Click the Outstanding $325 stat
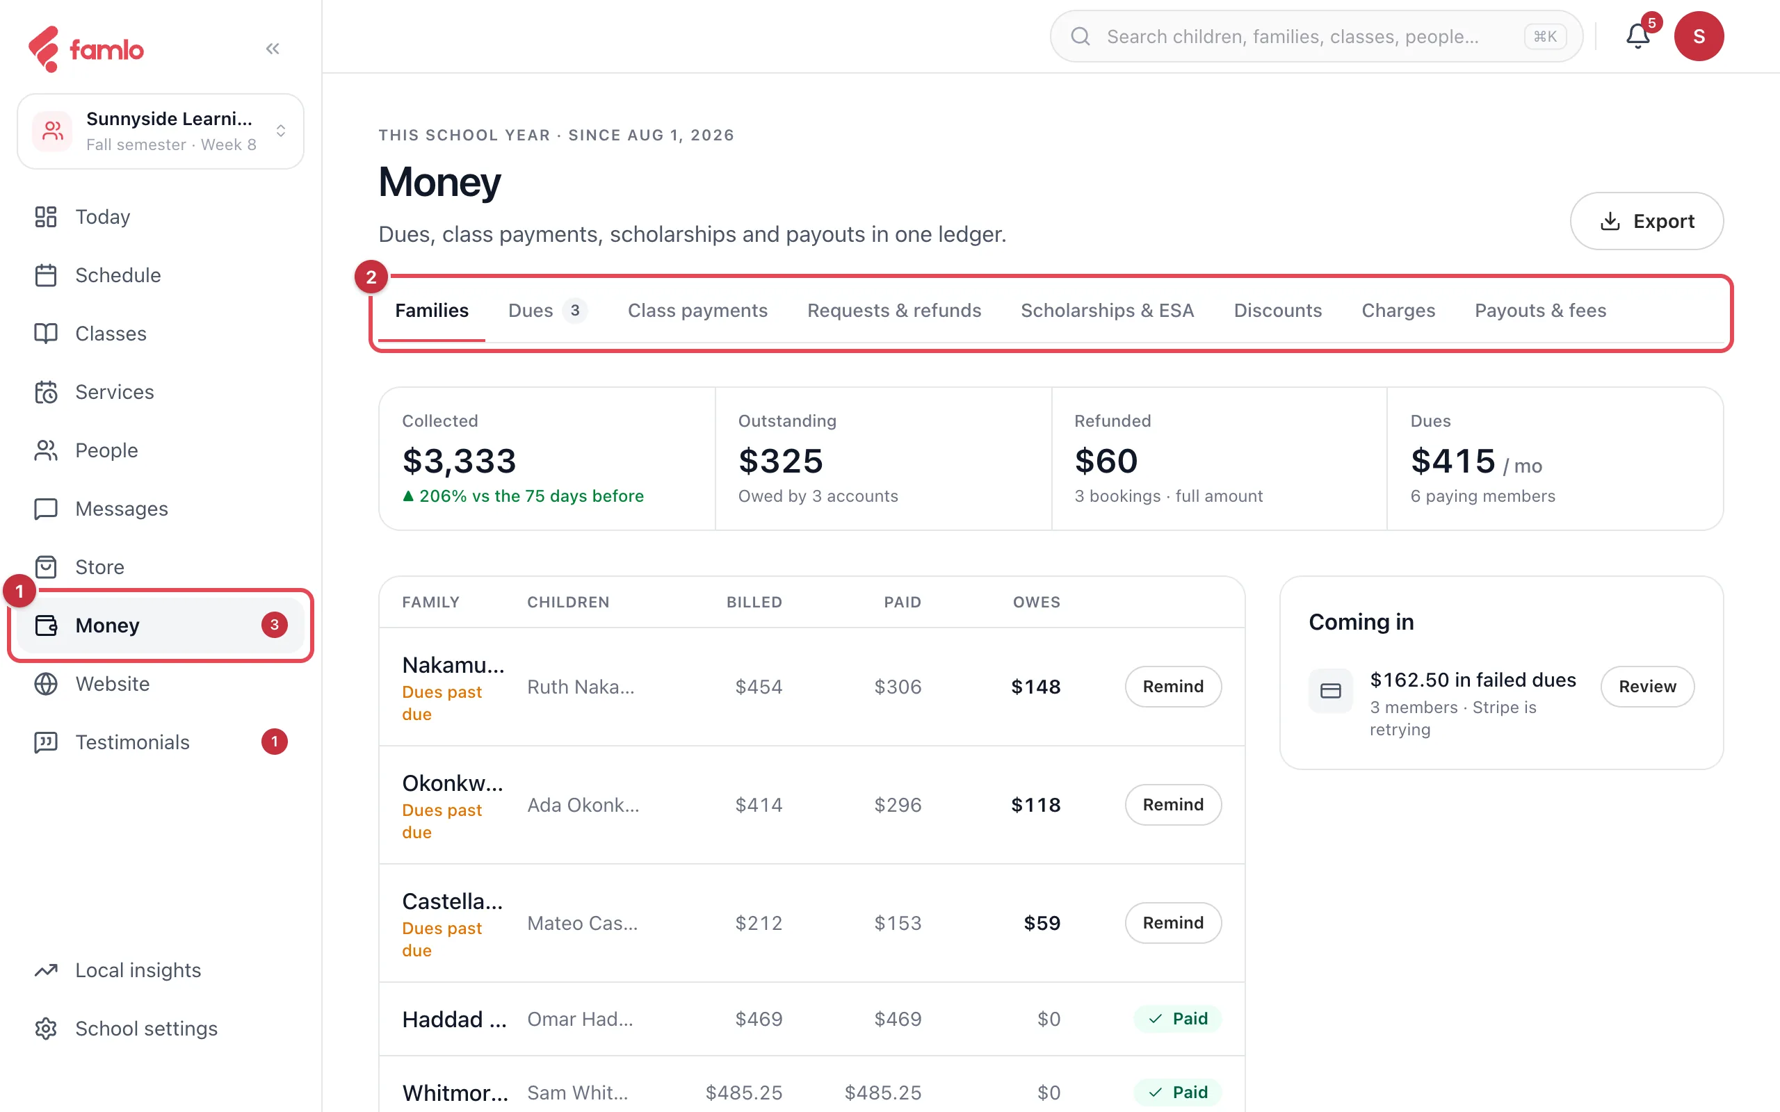This screenshot has height=1112, width=1780. tap(883, 459)
